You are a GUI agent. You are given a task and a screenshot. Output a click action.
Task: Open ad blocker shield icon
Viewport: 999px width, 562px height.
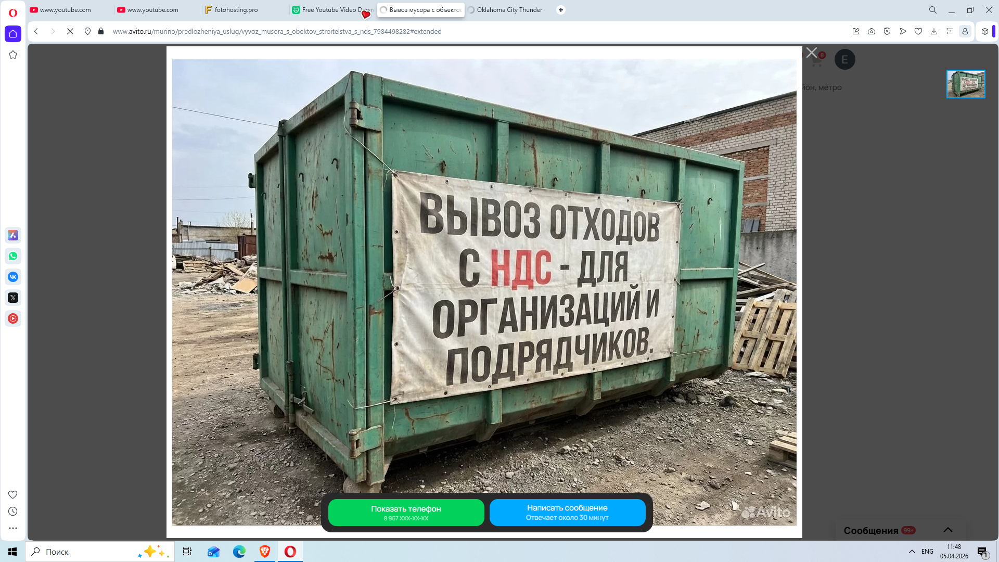887,31
